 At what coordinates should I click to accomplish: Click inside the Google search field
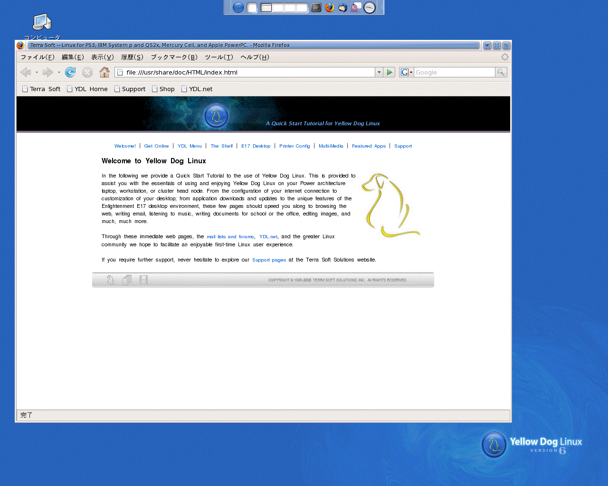pos(454,72)
